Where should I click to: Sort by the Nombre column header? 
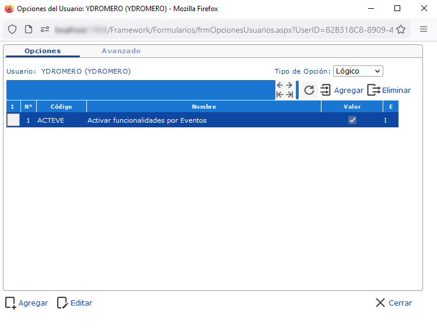pos(204,107)
